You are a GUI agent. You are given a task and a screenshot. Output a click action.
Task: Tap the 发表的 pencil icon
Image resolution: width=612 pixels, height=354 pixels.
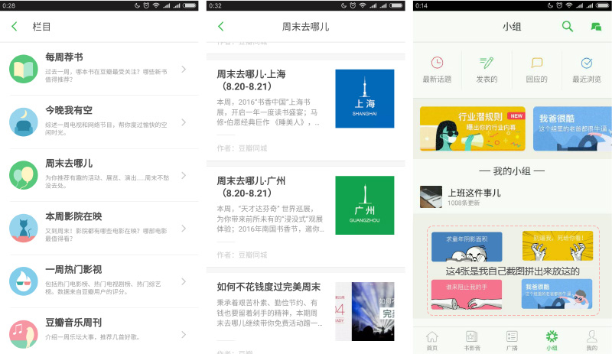click(x=487, y=63)
